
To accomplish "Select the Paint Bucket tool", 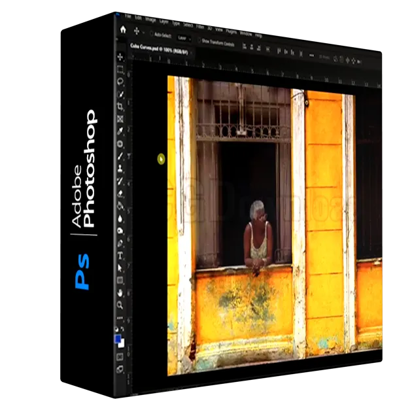I will pyautogui.click(x=120, y=206).
